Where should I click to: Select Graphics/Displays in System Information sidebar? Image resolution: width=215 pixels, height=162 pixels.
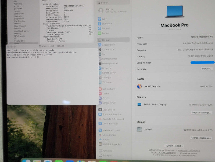pyautogui.click(x=22, y=31)
